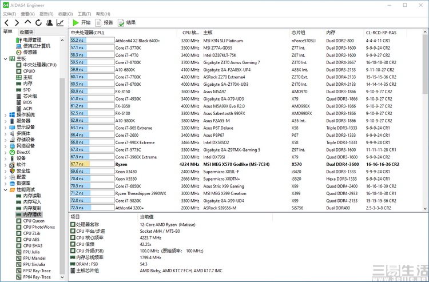The height and width of the screenshot is (282, 429).
Task: Select 便携式计算机 in the tree
Action: pos(33,46)
